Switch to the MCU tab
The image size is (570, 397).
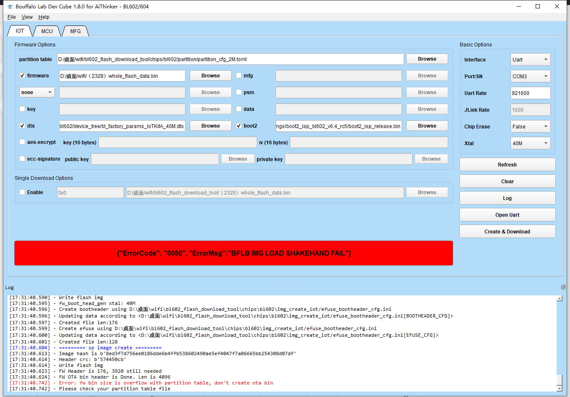pyautogui.click(x=46, y=31)
